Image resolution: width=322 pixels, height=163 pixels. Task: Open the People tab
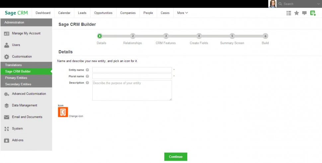148,13
